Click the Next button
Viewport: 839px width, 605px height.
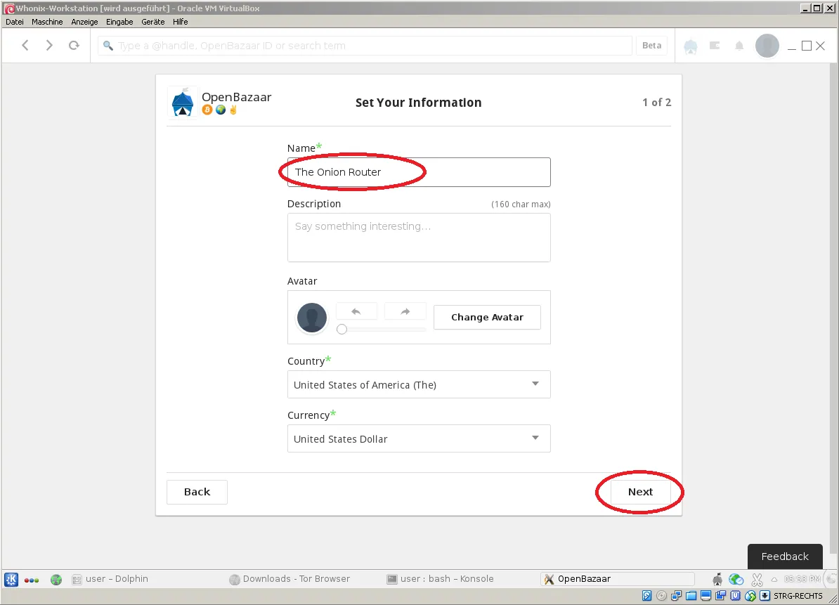[640, 492]
